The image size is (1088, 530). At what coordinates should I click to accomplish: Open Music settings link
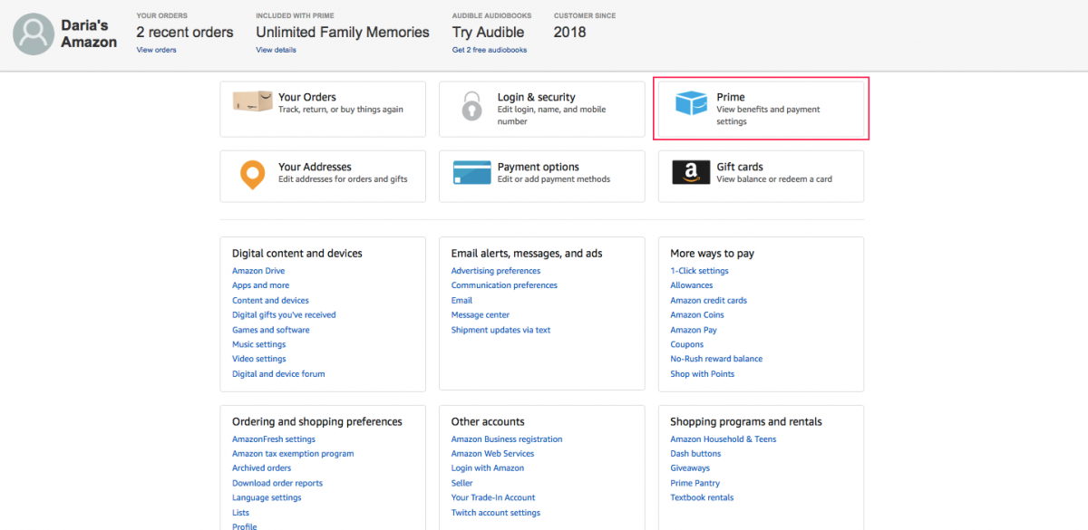coord(259,344)
